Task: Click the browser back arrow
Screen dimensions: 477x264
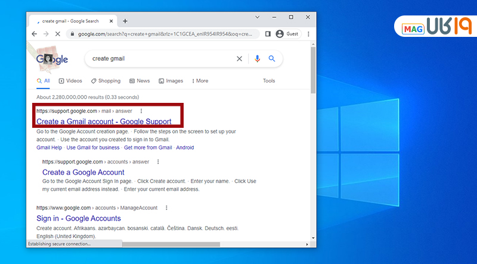Action: (34, 34)
